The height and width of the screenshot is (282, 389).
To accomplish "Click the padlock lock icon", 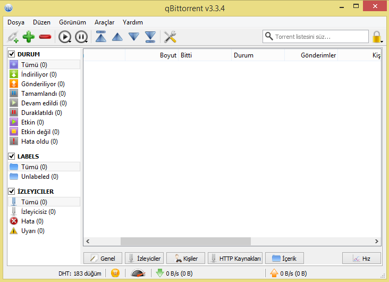I will (377, 37).
